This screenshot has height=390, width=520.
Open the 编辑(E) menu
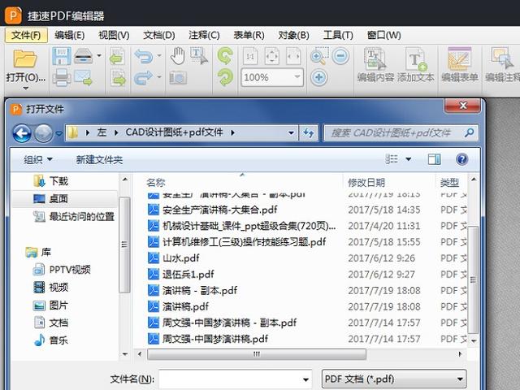click(69, 35)
